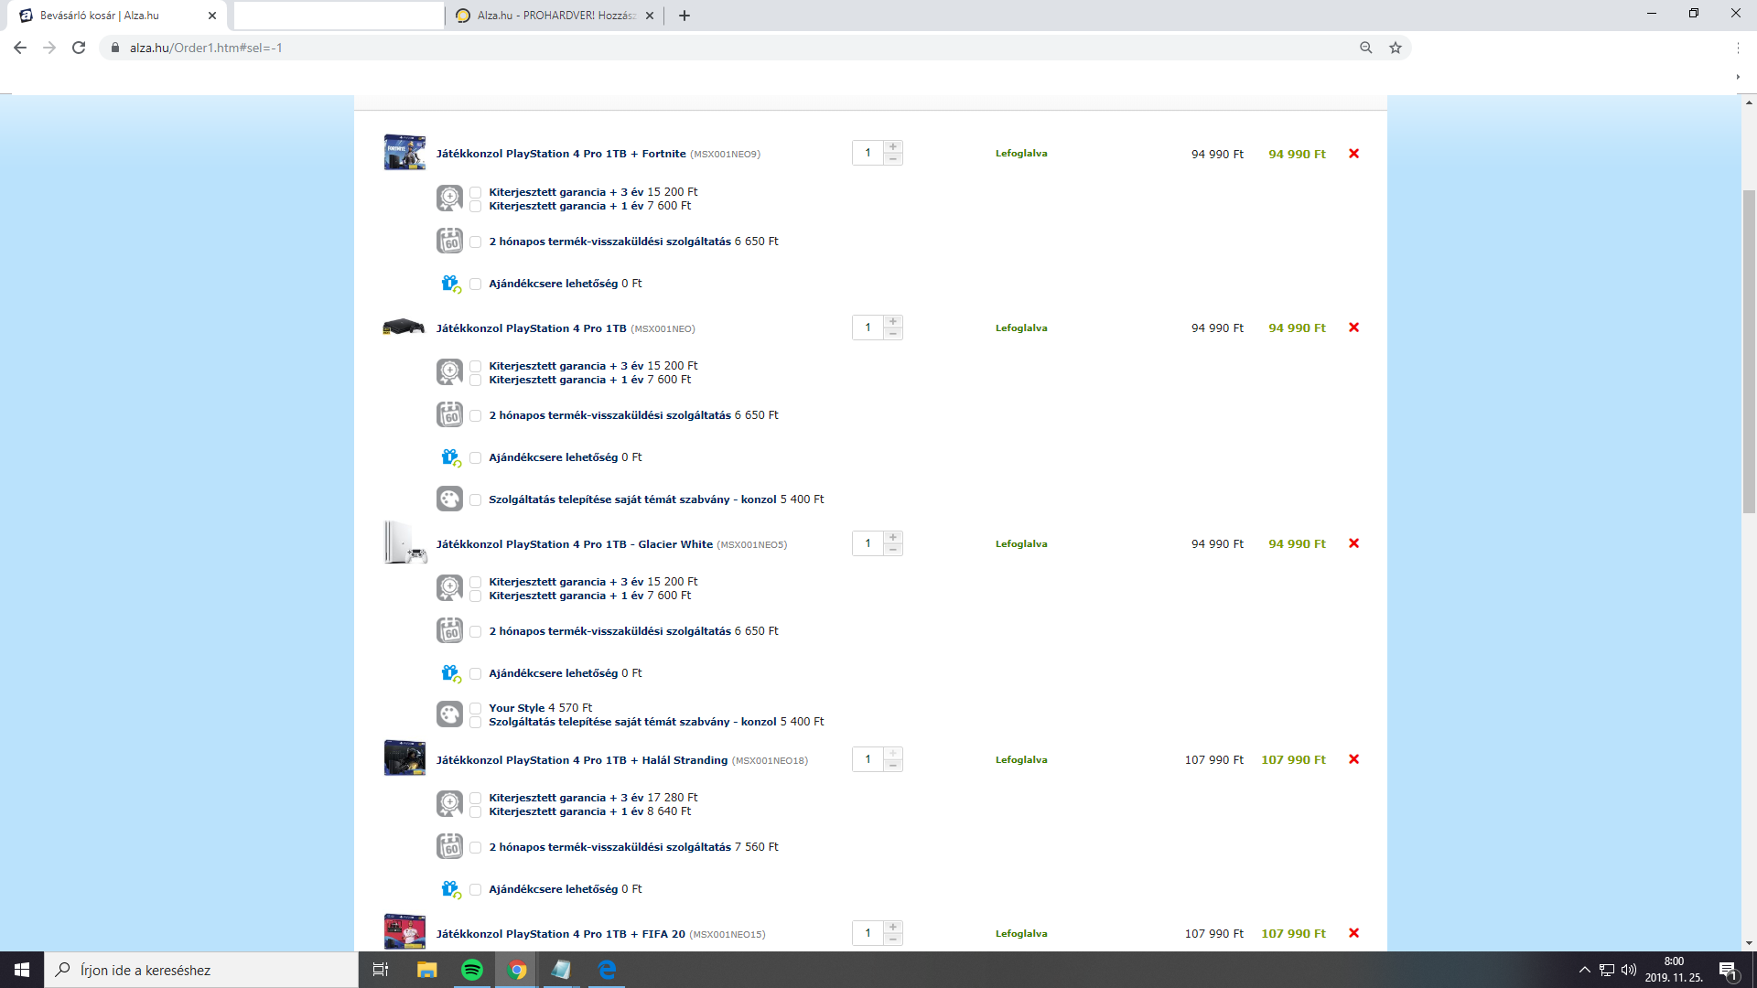Enable gift exchange for plain PS4 Pro
The width and height of the screenshot is (1757, 988).
coord(476,457)
